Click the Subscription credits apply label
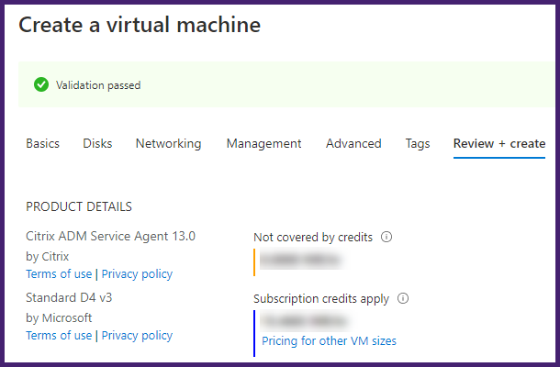560x367 pixels. pos(321,298)
